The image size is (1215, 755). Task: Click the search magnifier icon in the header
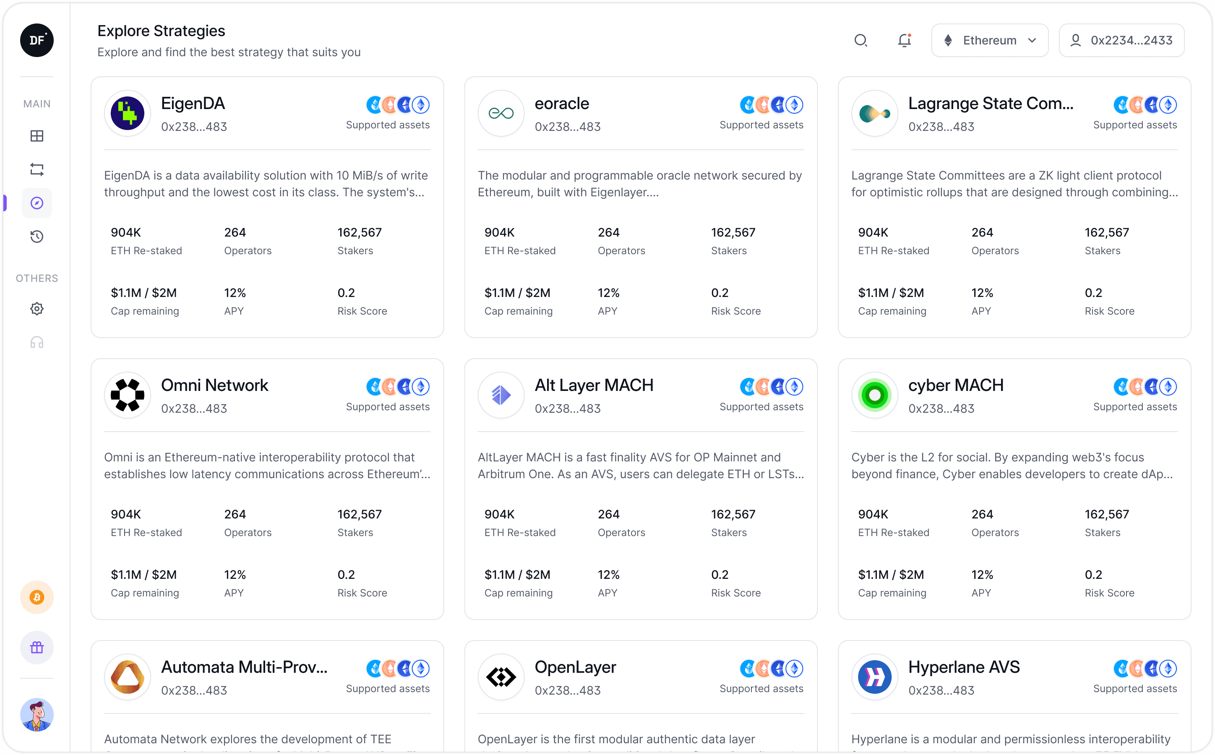click(860, 40)
